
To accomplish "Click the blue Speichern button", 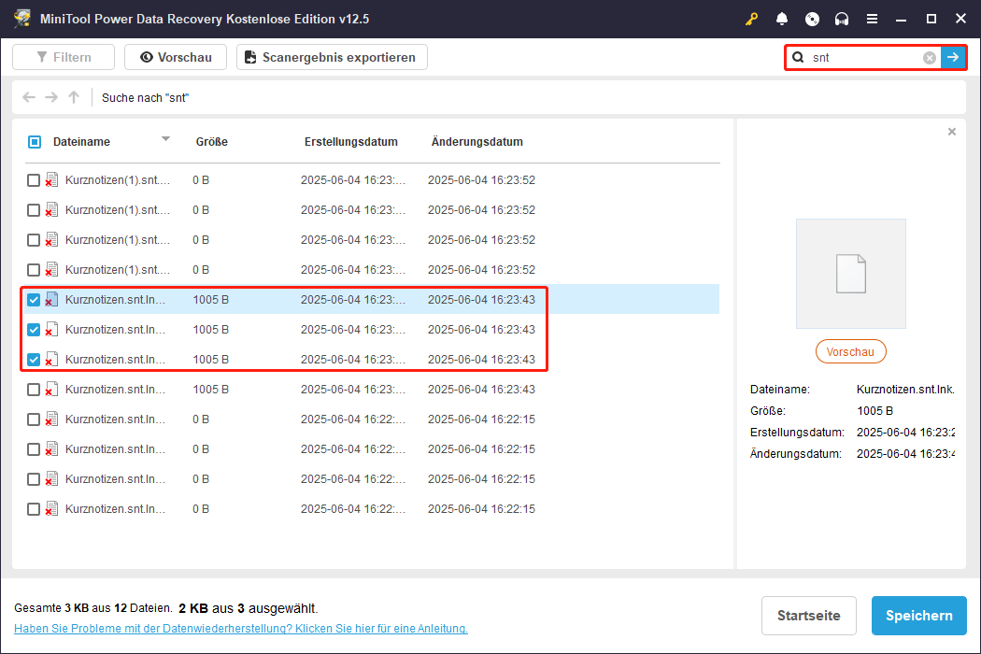I will point(919,616).
